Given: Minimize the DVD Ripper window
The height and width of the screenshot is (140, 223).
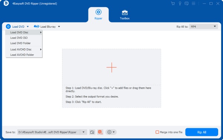Looking at the screenshot, I should pos(204,4).
